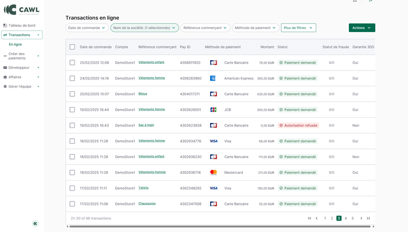Screen dimensions: 408x232
Task: Select Transactions sidebar item
Action: pyautogui.click(x=22, y=35)
